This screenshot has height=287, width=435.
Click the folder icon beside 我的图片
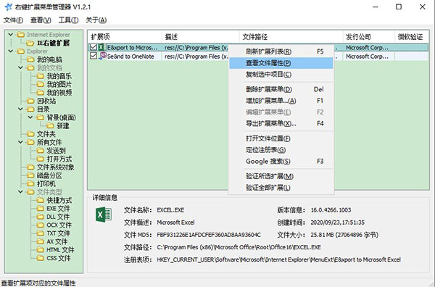tap(41, 84)
